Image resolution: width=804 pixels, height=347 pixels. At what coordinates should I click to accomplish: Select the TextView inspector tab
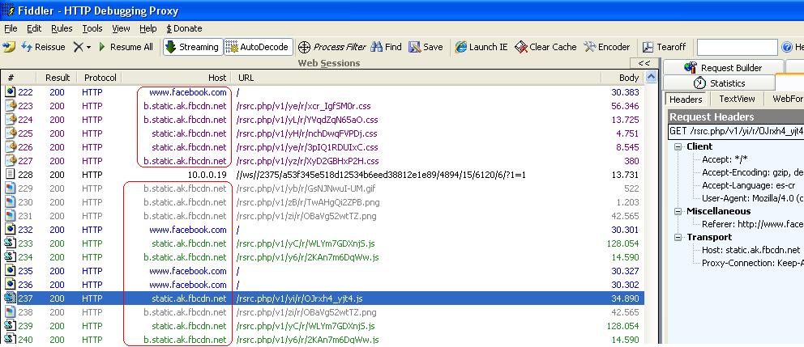736,99
